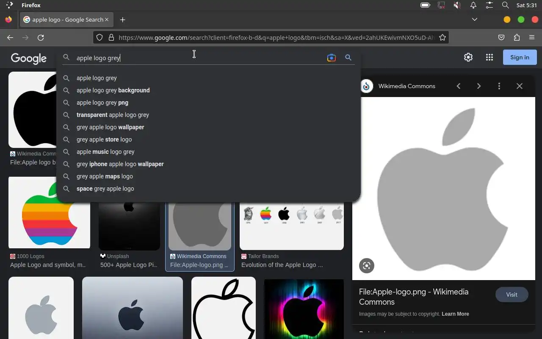
Task: Click the Sign in button
Action: tap(520, 57)
